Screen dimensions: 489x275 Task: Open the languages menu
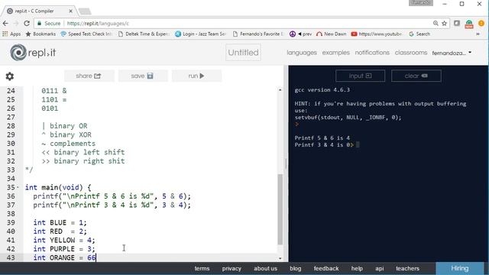[x=302, y=53]
